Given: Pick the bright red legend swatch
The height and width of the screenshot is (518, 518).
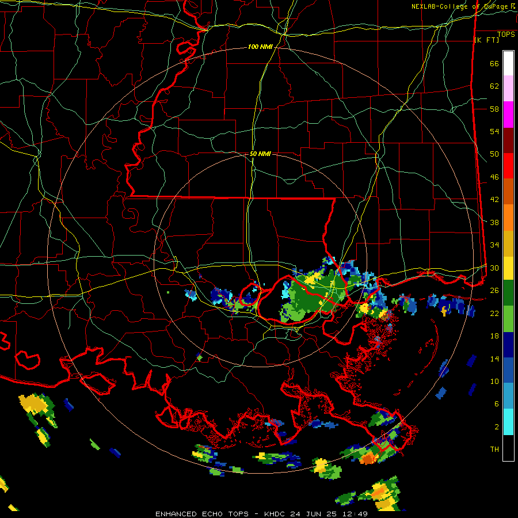Looking at the screenshot, I should point(508,166).
